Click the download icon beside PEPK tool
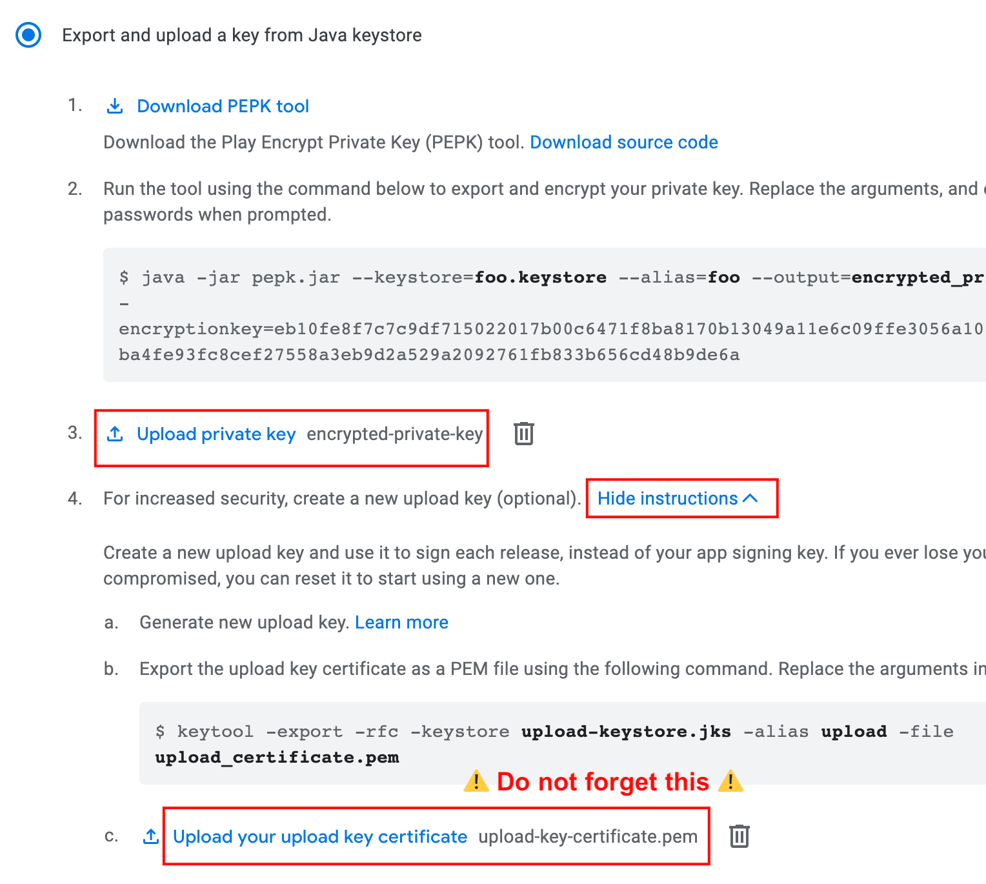 click(115, 106)
